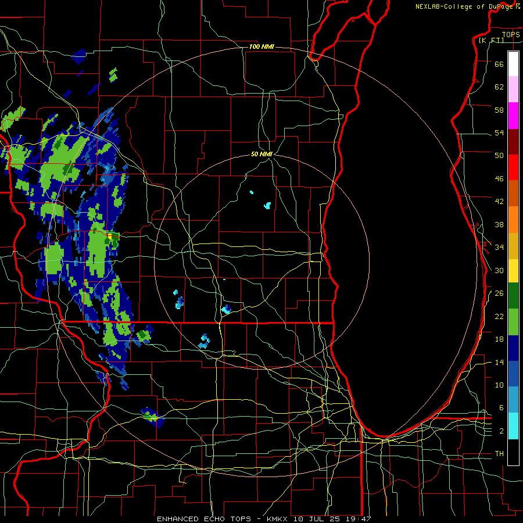Pick the light orange legend swatch

coord(513,220)
